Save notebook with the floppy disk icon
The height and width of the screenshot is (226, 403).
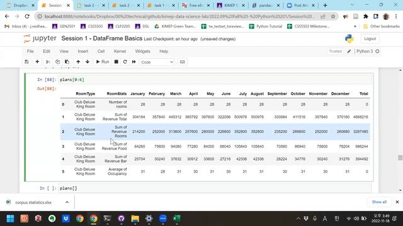click(x=26, y=62)
